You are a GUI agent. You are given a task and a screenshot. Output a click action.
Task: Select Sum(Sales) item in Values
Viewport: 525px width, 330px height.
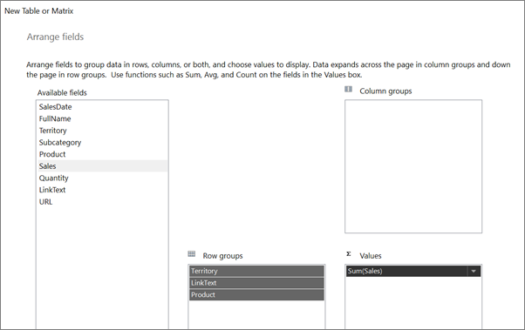[406, 271]
